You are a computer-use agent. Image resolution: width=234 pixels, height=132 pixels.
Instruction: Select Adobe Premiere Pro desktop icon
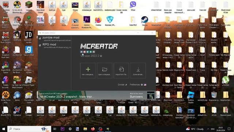(x=87, y=22)
